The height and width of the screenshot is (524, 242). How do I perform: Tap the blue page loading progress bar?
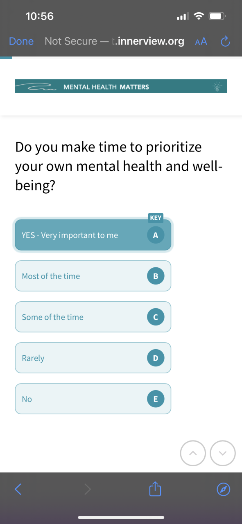pos(6,58)
